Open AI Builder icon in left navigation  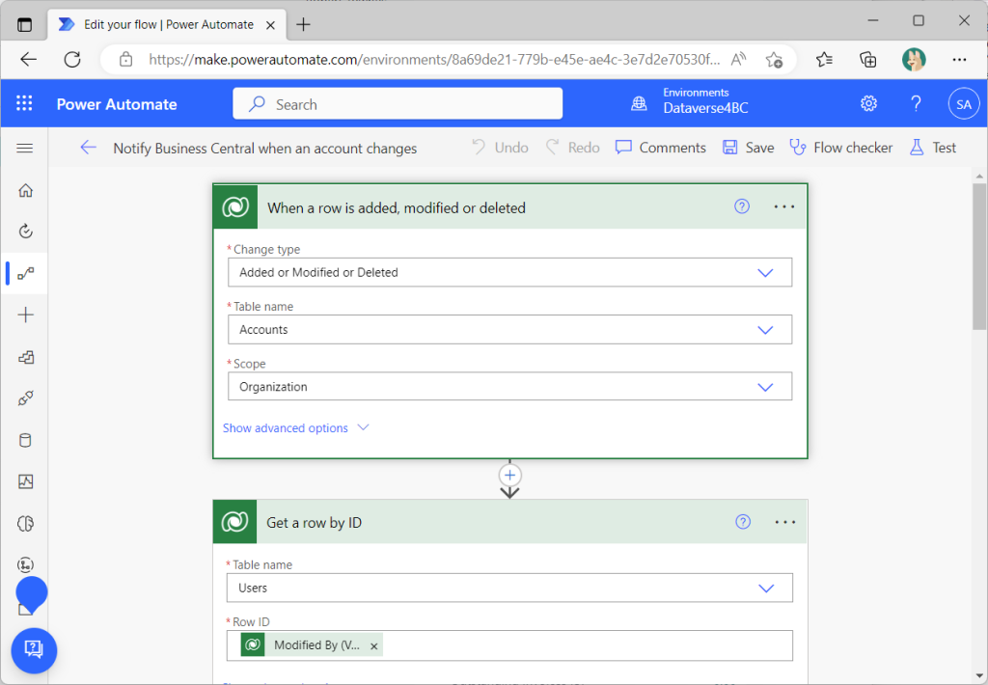25,523
